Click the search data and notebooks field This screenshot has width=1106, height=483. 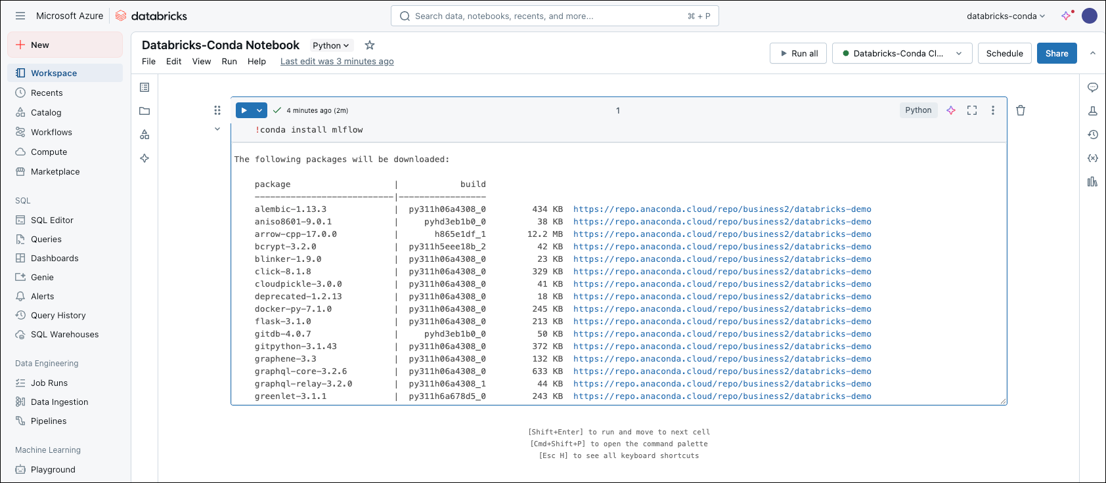[x=555, y=16]
